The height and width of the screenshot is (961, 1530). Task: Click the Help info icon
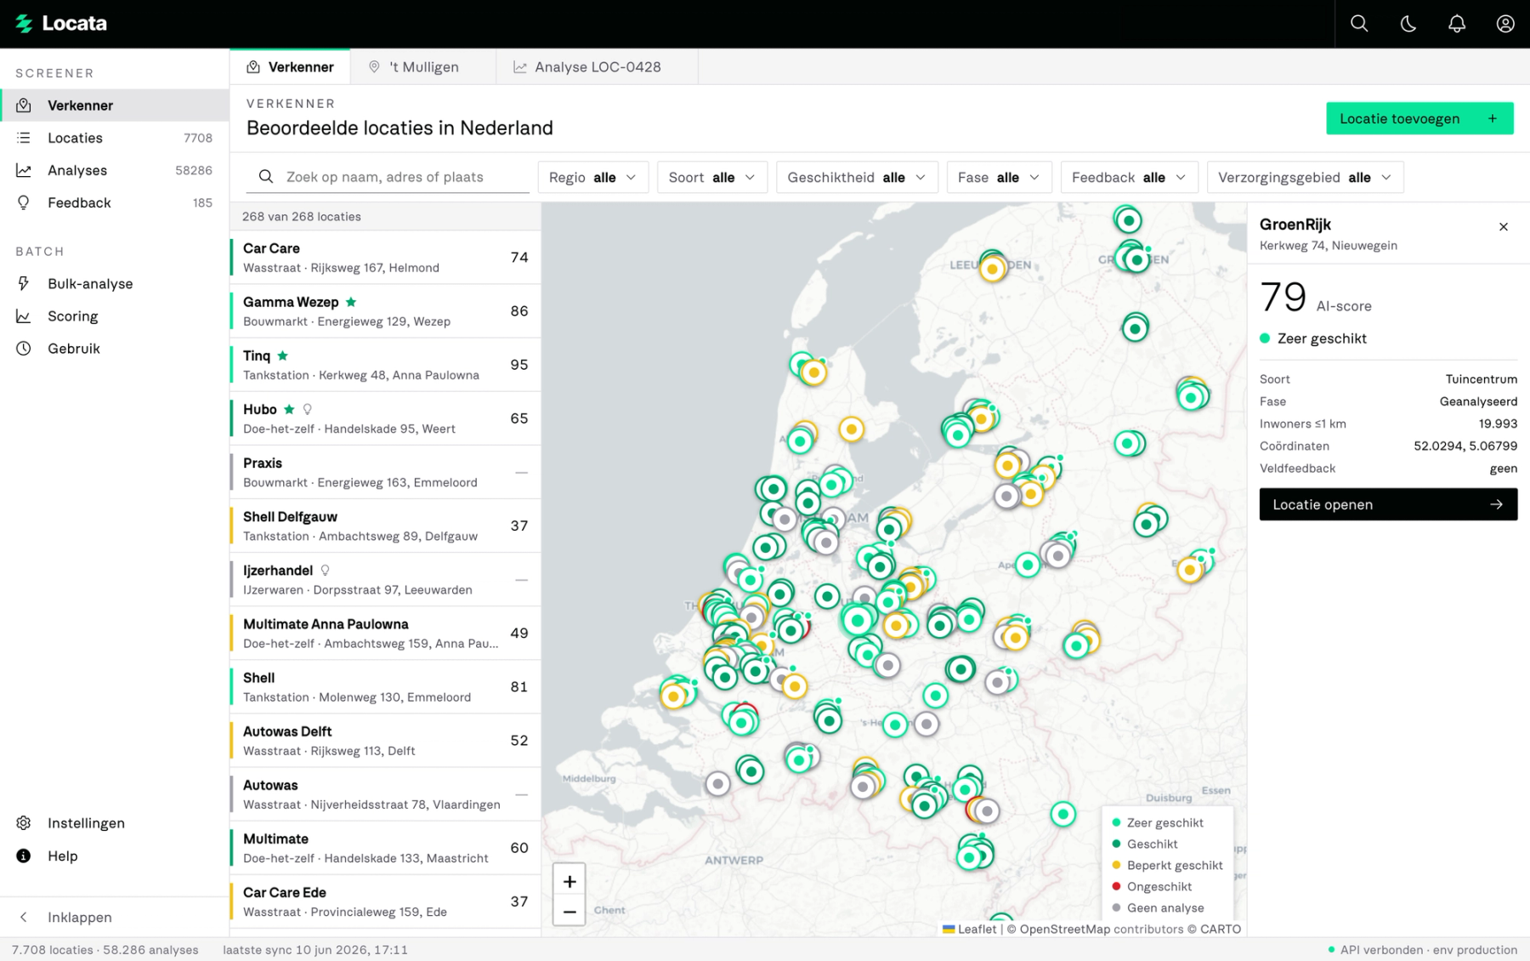tap(24, 856)
